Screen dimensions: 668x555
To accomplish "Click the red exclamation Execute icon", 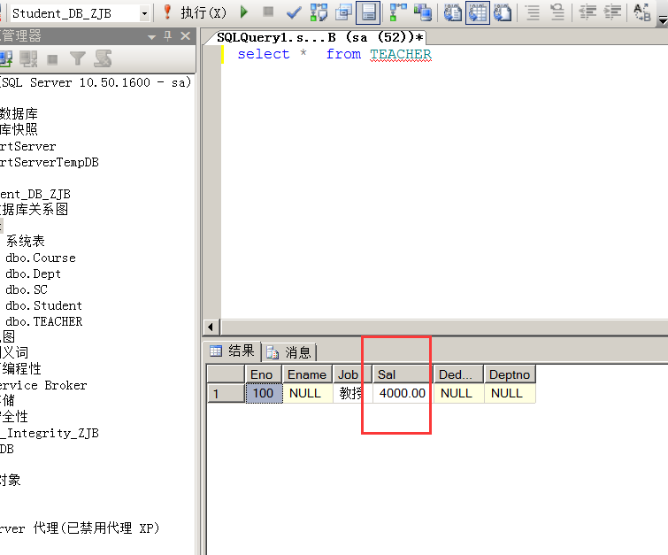I will tap(167, 12).
